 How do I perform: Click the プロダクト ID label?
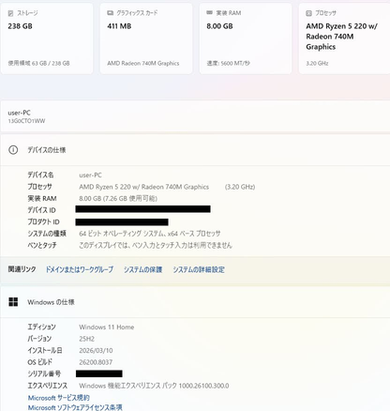click(43, 222)
